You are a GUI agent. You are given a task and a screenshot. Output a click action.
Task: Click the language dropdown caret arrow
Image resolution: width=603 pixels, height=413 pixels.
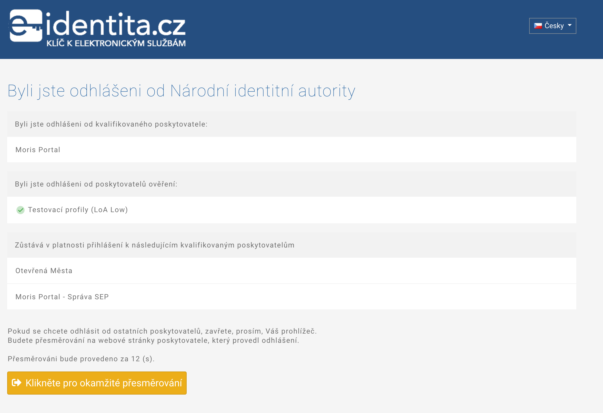pyautogui.click(x=570, y=25)
